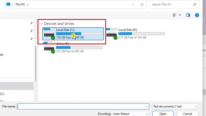
Task: Click the topmost pin icon in navigation pane
Action: pos(31,23)
